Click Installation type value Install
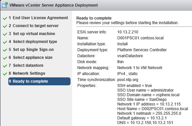 pos(122,44)
